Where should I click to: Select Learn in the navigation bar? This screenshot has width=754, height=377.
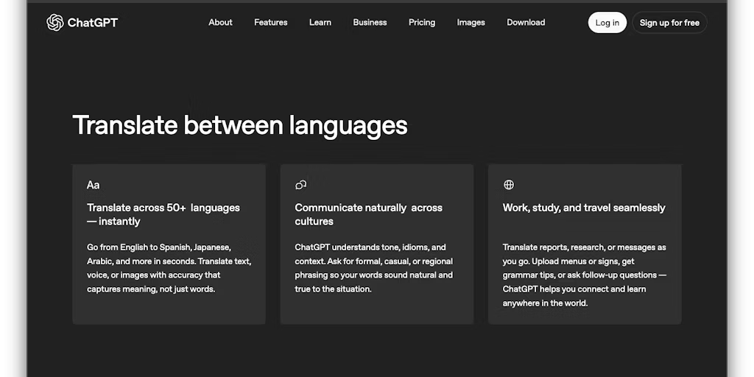tap(320, 23)
